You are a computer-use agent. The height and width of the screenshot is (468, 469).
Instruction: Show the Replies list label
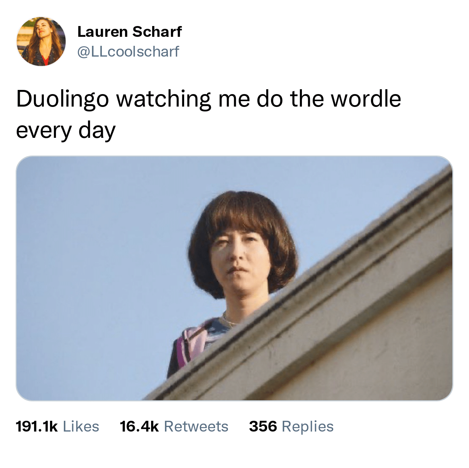tap(307, 427)
